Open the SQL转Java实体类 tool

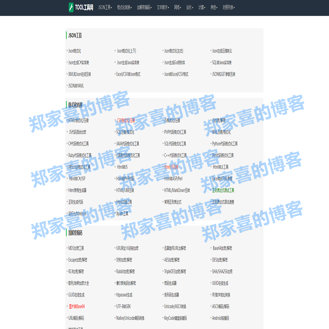click(223, 62)
